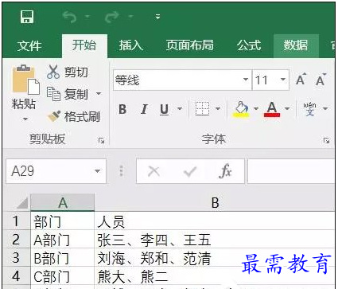The image size is (338, 289).
Task: Click 剪切 scissors button
Action: click(x=68, y=72)
